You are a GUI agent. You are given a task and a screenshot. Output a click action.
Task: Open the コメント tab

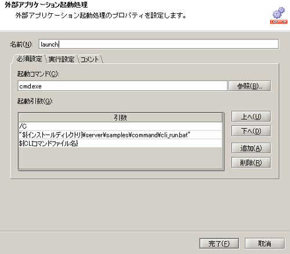[x=89, y=59]
